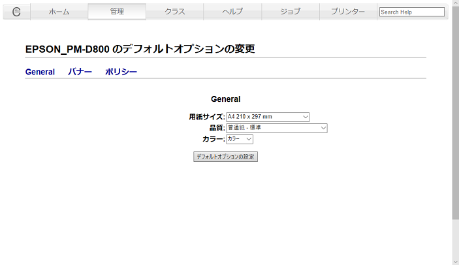
Task: Click the 用紙サイズ: label
Action: tap(207, 117)
